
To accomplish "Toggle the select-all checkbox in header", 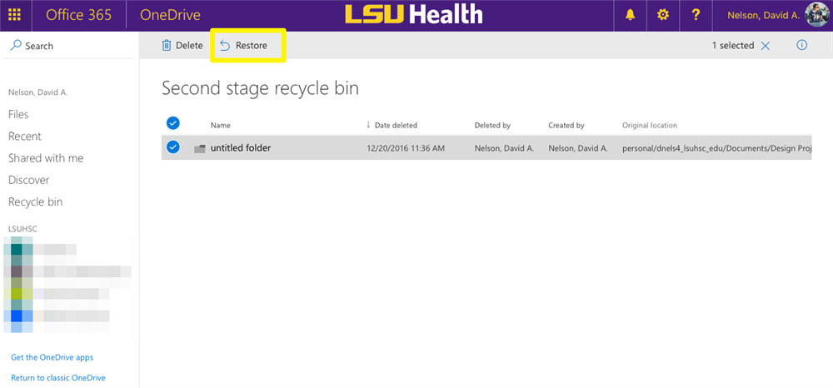I will 173,123.
